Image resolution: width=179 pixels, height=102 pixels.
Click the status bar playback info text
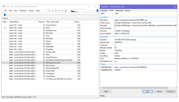[x=19, y=97]
